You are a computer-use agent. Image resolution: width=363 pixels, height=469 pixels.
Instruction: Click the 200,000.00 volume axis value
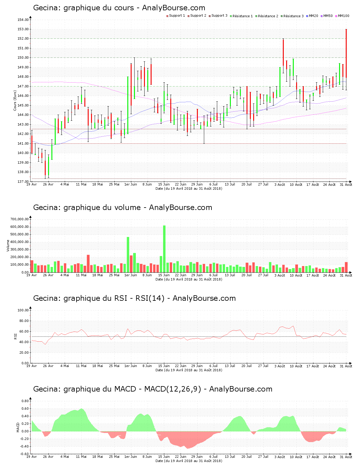tap(20, 257)
